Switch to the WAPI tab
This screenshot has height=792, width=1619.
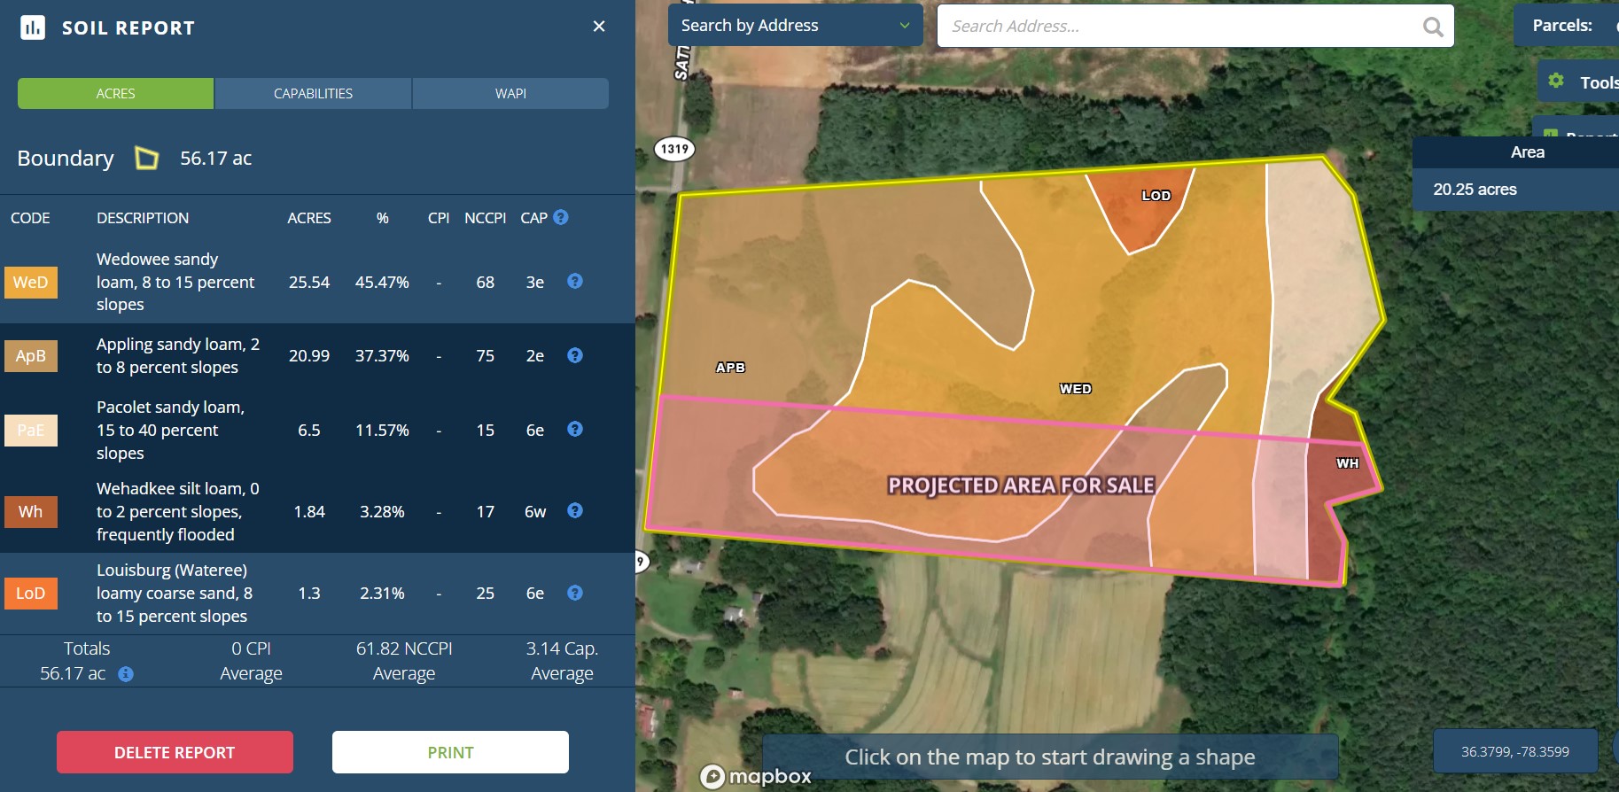(510, 94)
